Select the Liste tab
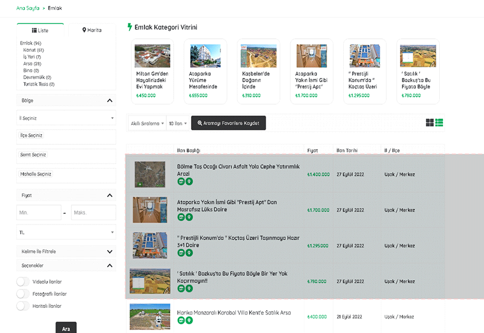This screenshot has height=333, width=484. [40, 31]
